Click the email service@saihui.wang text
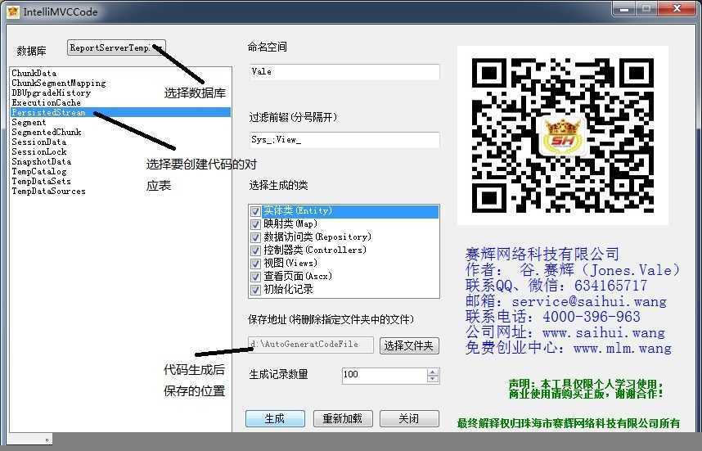This screenshot has height=451, width=702. [589, 301]
